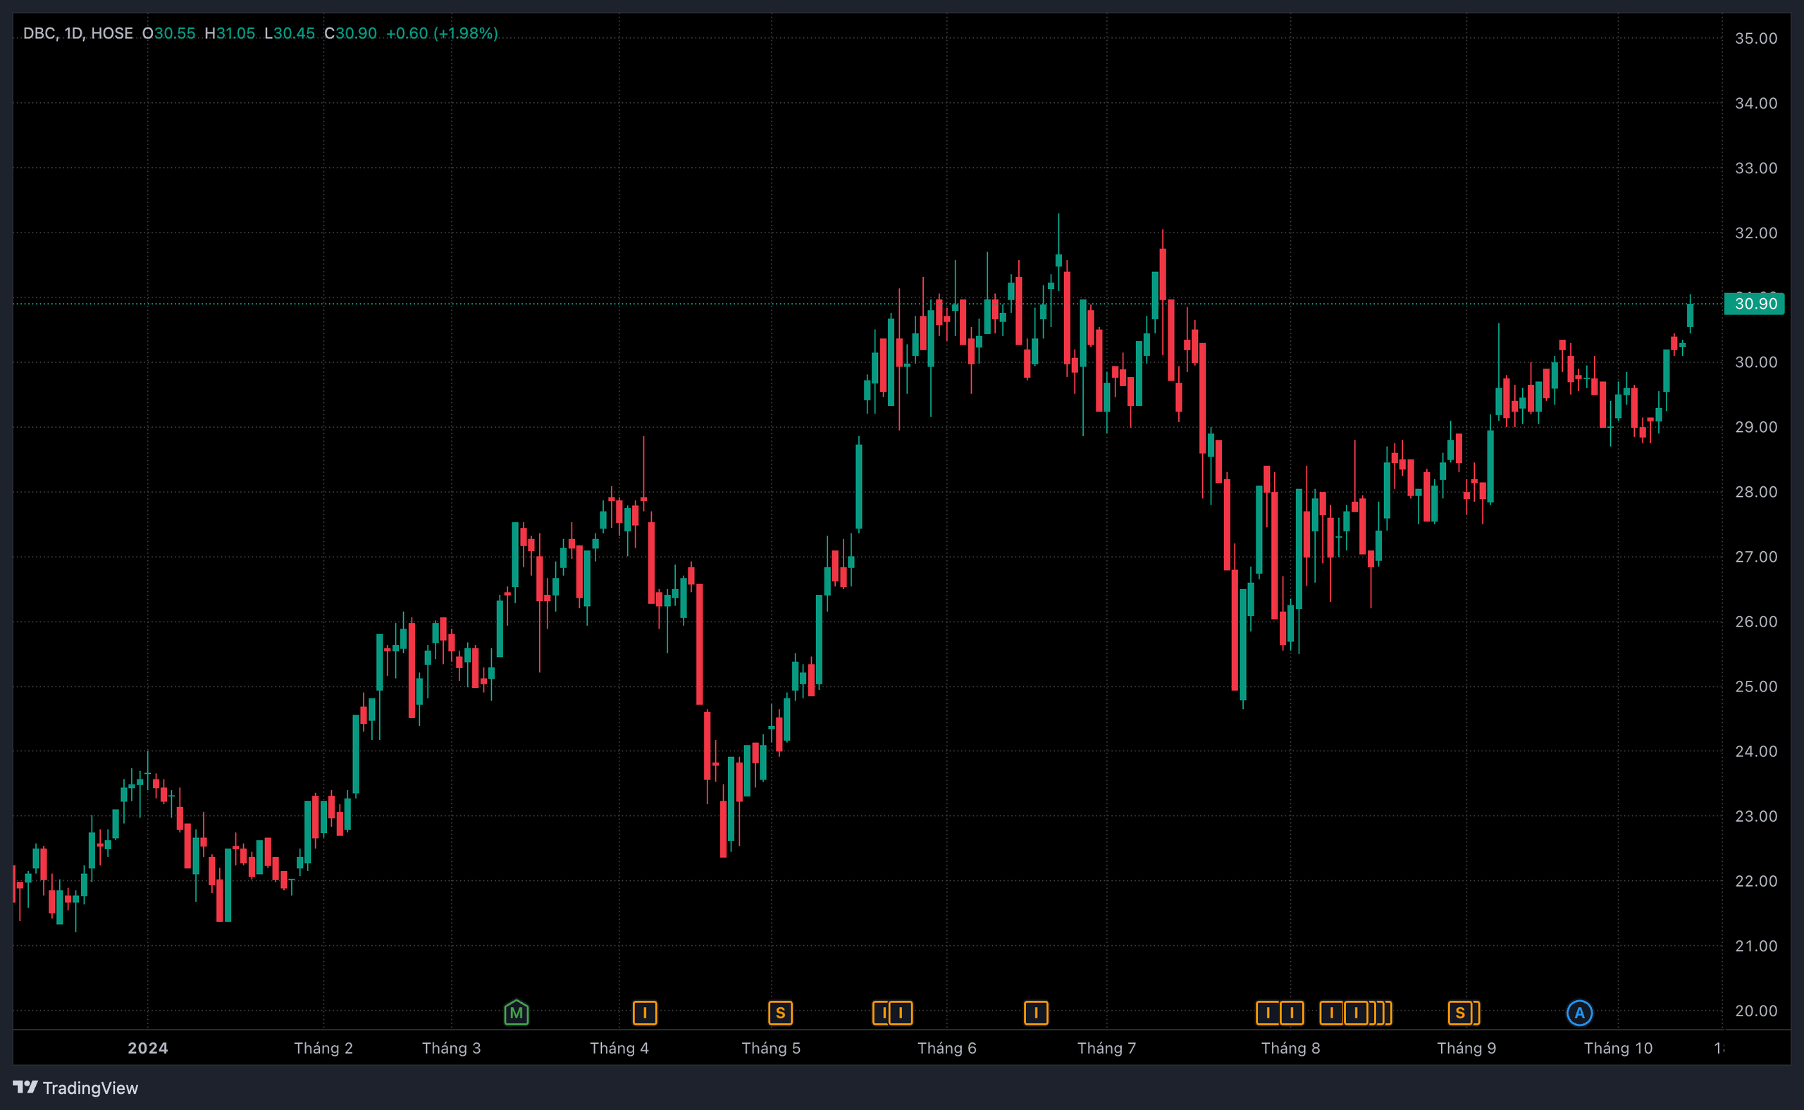Click the 2024 year label on time axis

[x=147, y=1047]
